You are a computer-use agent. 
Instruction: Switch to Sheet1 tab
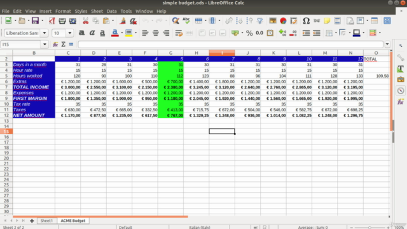pyautogui.click(x=46, y=221)
